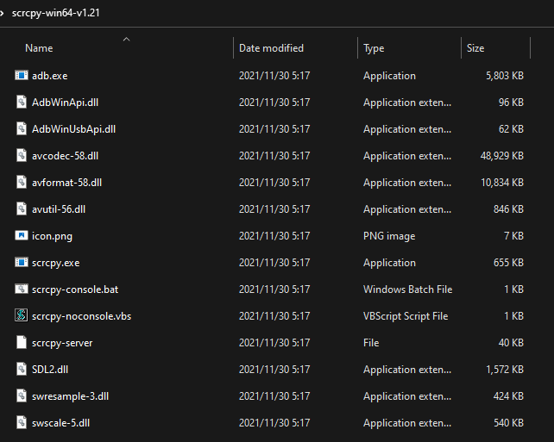Click the adb.exe file icon

coord(22,76)
